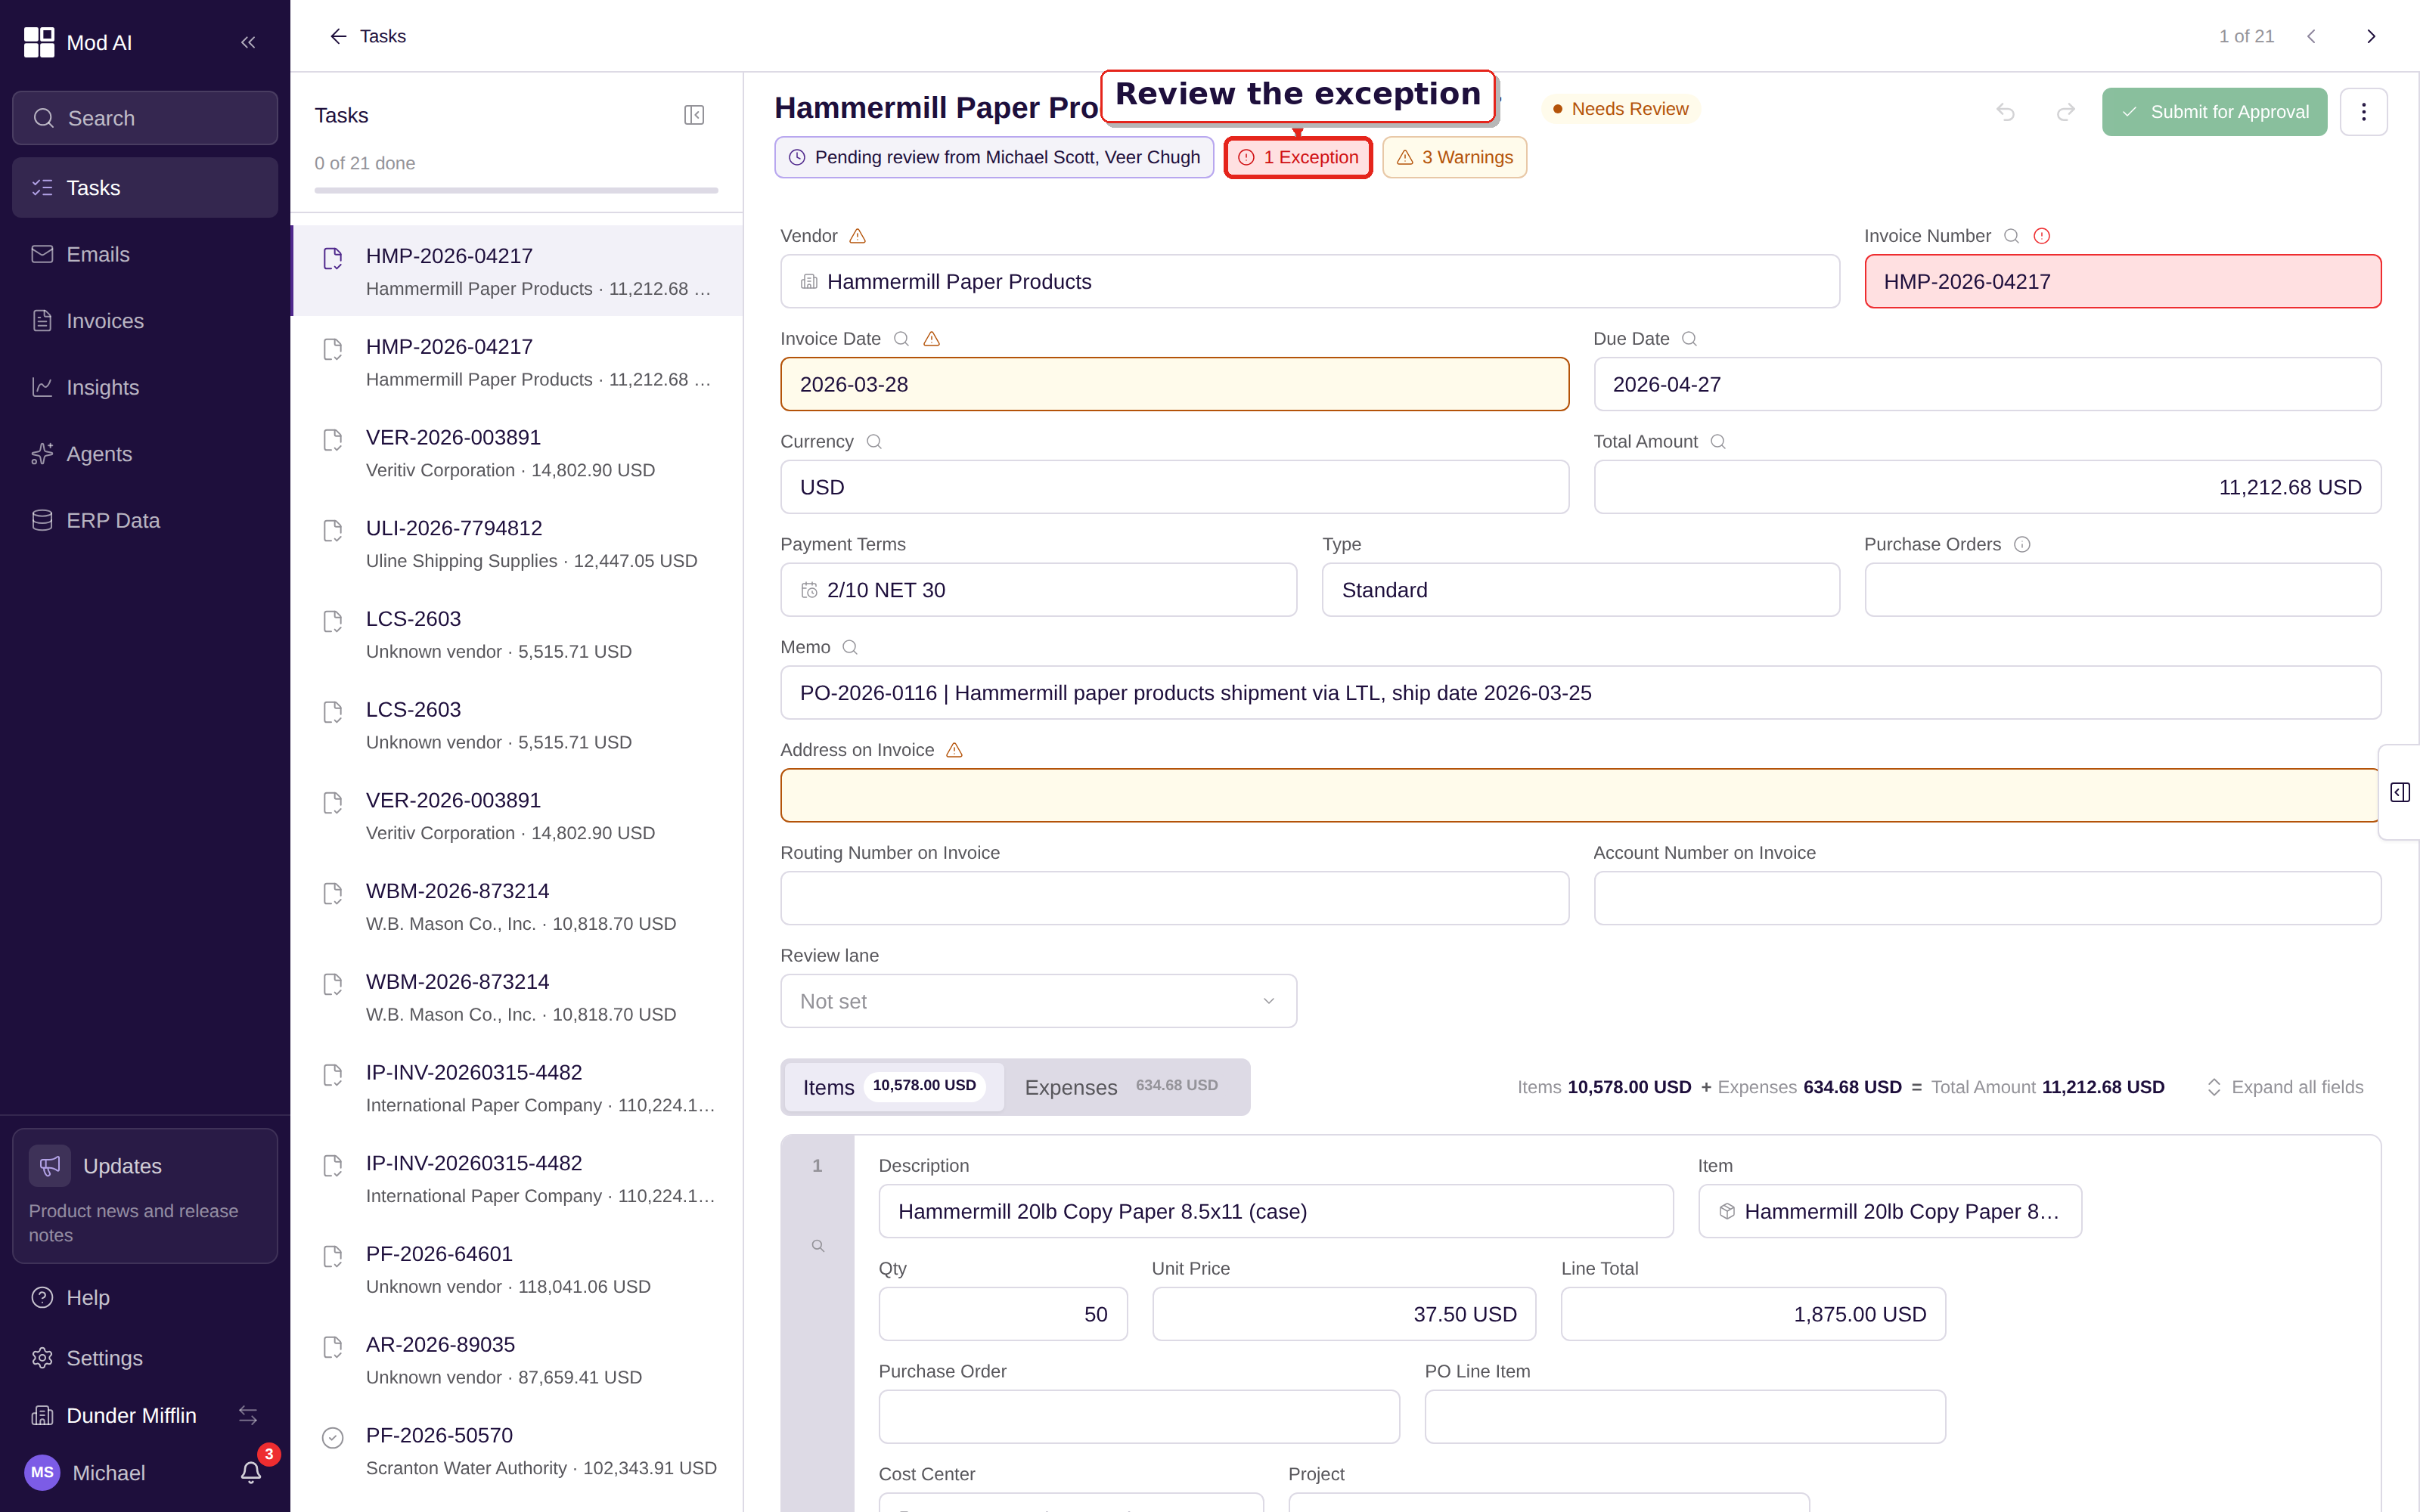Click the Memo text field
This screenshot has width=2420, height=1512.
pos(1580,693)
